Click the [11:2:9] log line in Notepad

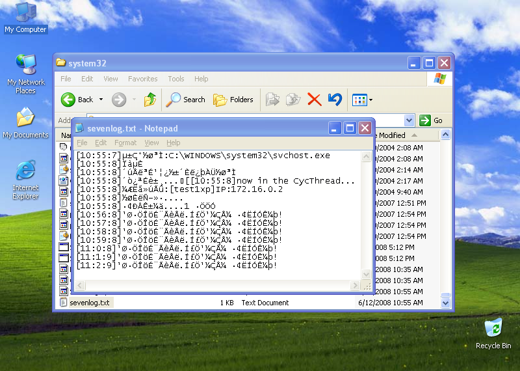[x=176, y=266]
